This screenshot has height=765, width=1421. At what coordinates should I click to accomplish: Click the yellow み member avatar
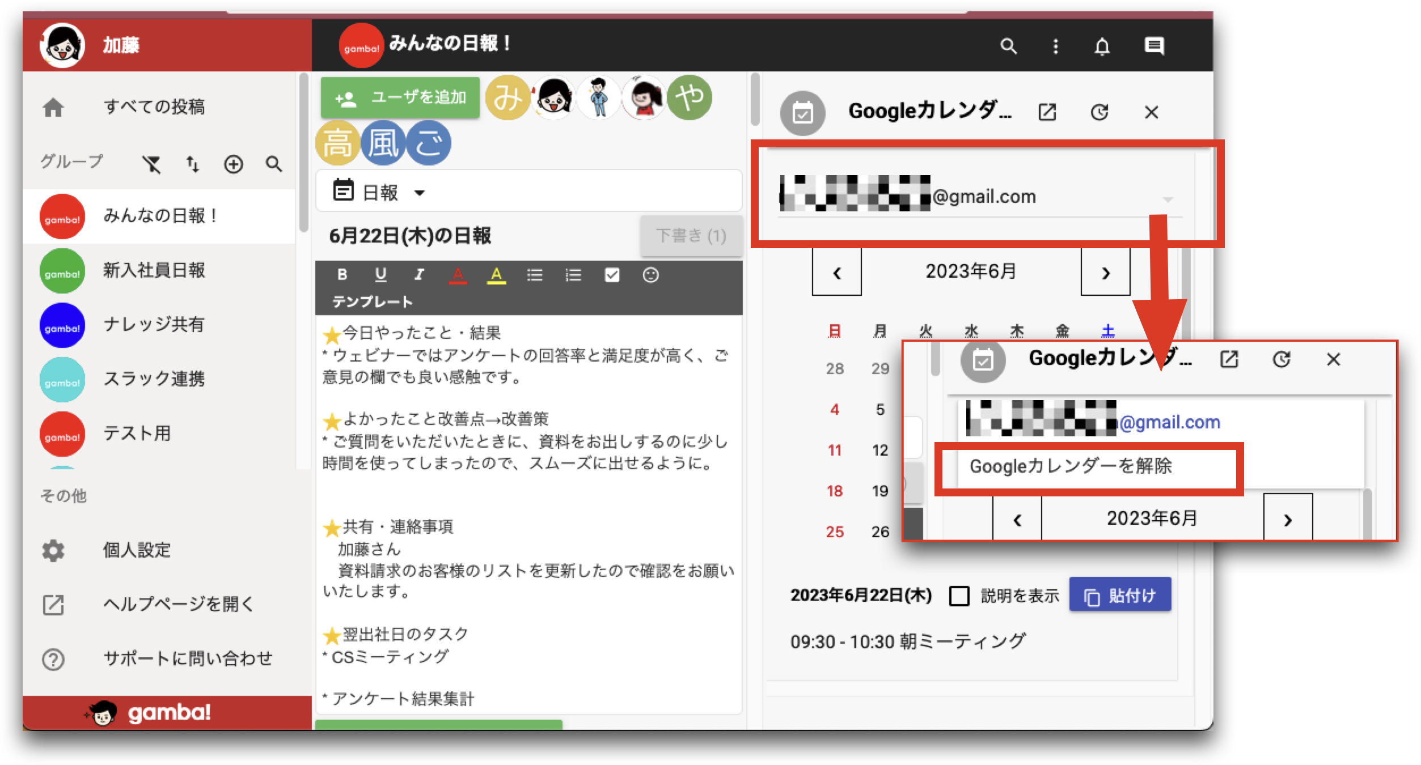(508, 97)
